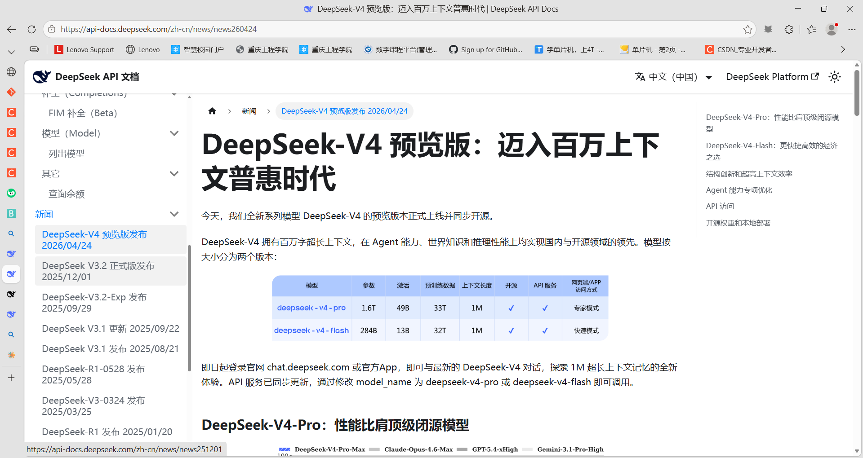
Task: Show more bookmarks with the right chevron
Action: (843, 49)
